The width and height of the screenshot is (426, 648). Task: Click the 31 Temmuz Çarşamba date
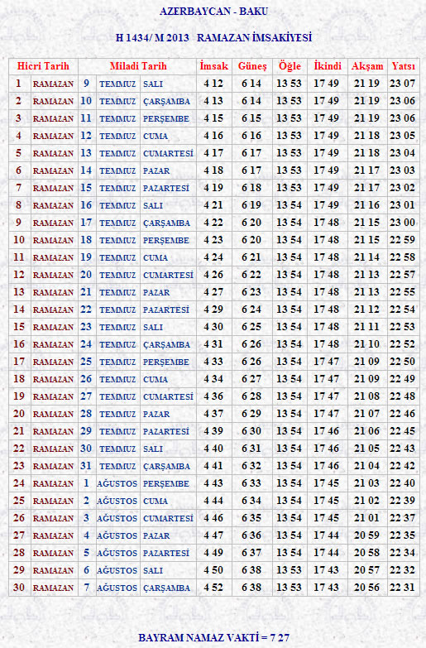point(137,466)
